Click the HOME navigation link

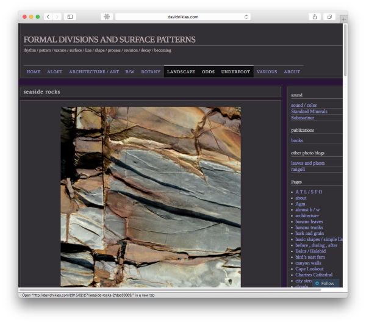click(34, 71)
